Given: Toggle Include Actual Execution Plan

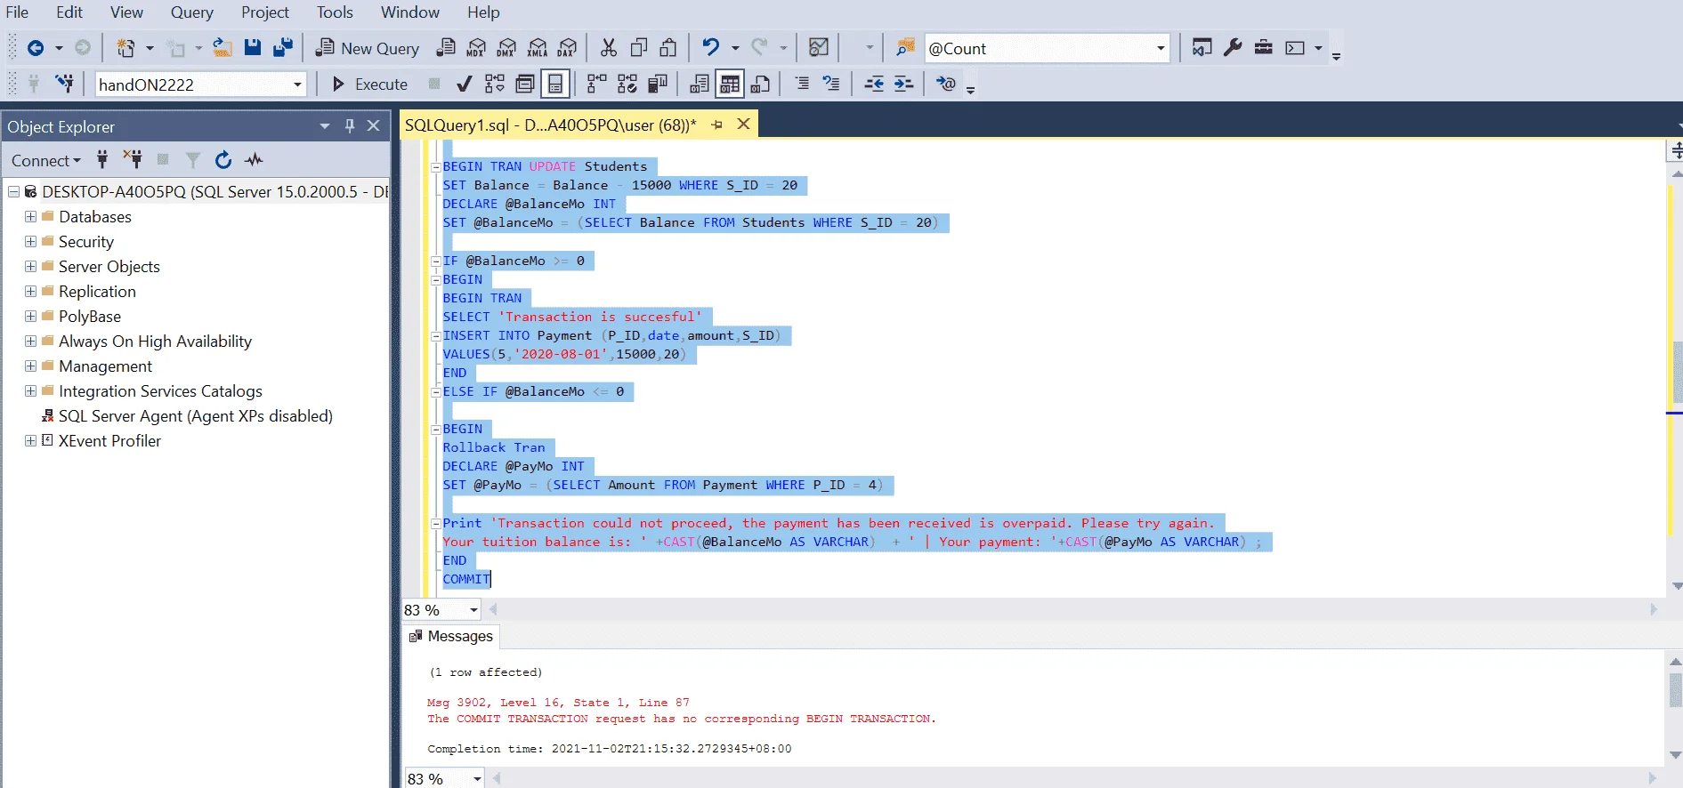Looking at the screenshot, I should tap(596, 84).
